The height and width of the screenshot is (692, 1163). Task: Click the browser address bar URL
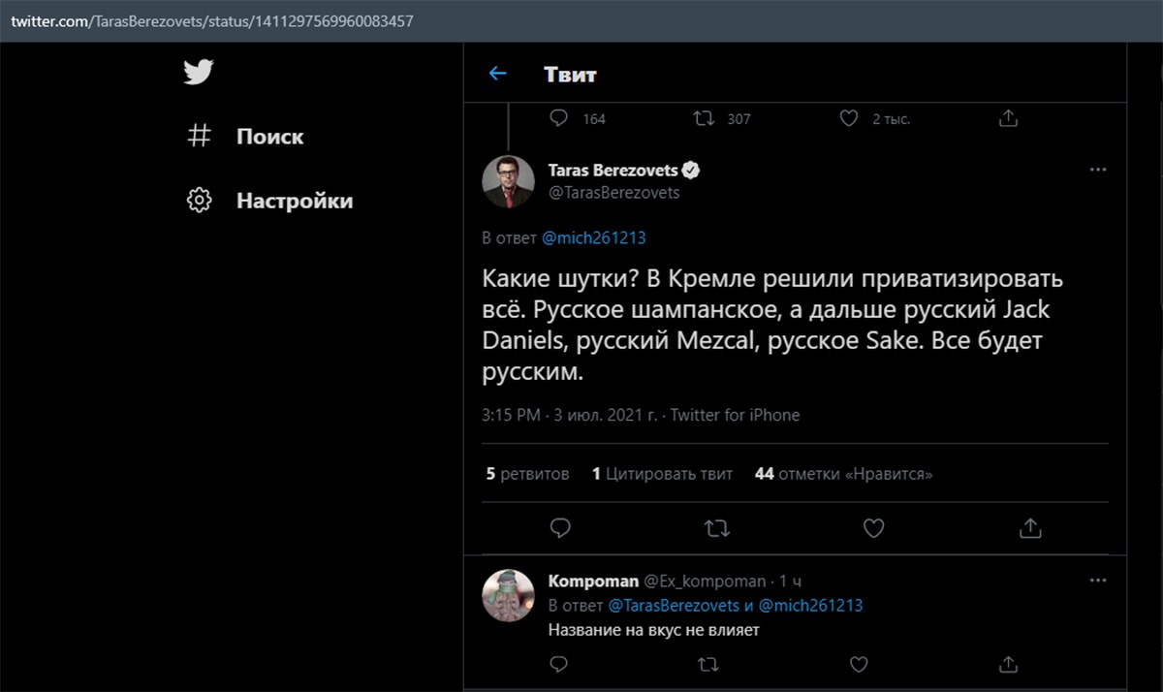[x=212, y=20]
